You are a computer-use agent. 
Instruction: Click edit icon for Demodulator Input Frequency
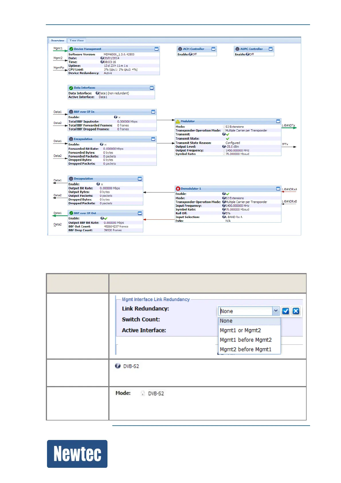tap(224, 206)
